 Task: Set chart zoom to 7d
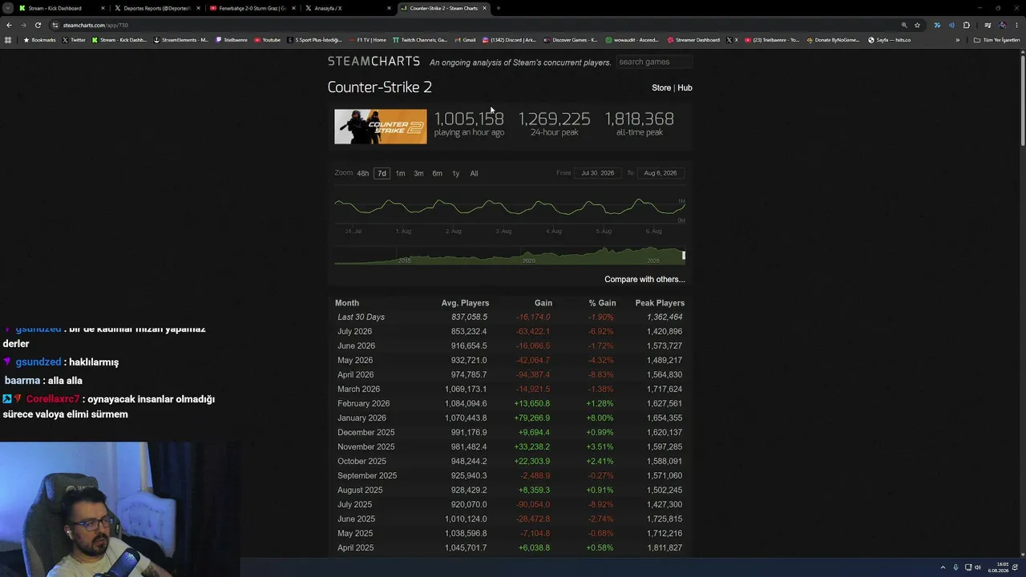(x=382, y=173)
